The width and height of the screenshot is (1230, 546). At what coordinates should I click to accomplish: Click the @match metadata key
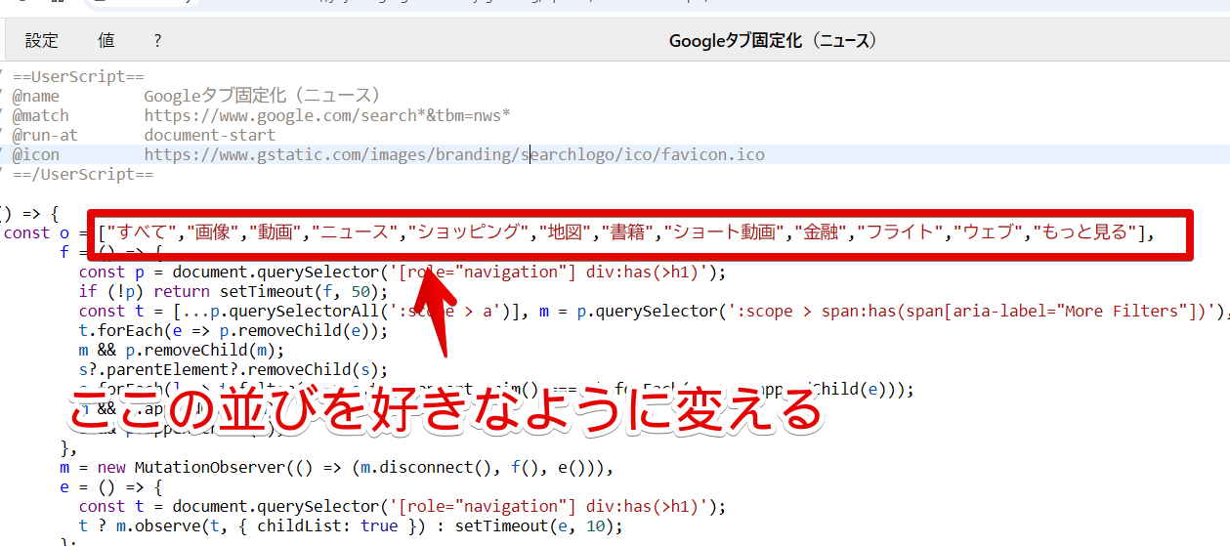tap(40, 115)
